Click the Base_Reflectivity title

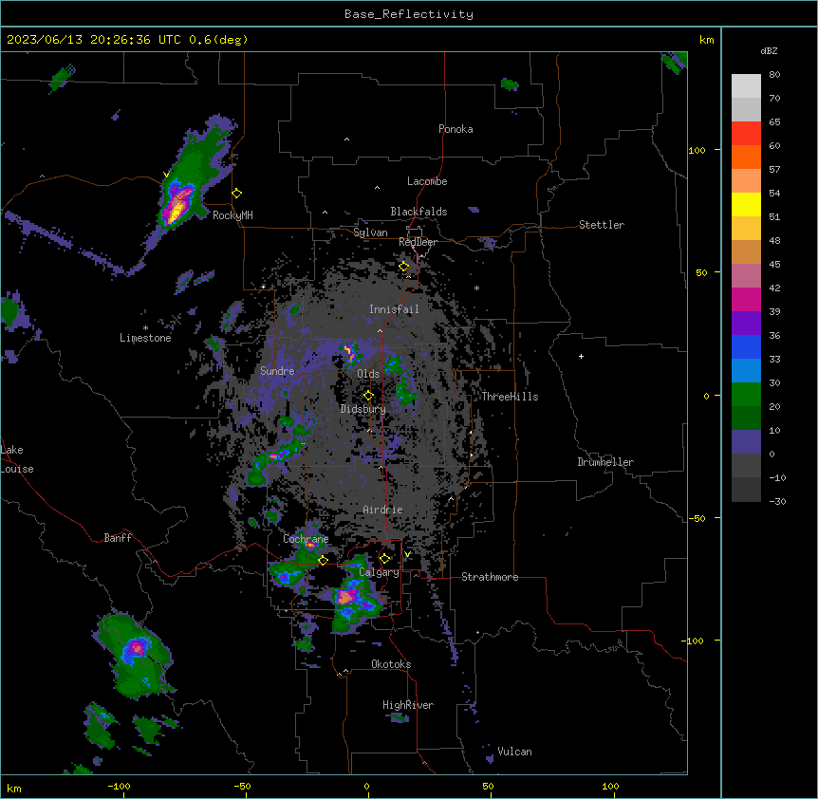point(409,14)
